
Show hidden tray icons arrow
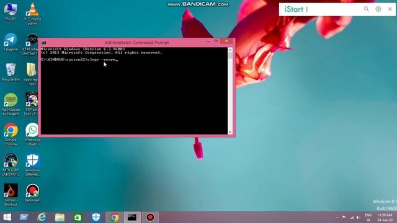point(337,217)
